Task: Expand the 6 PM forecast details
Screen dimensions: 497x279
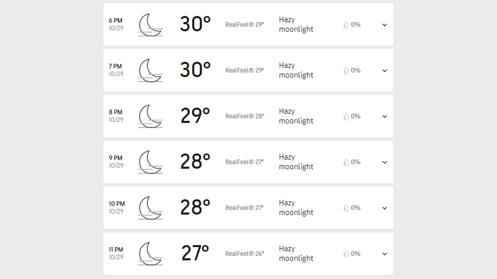Action: (384, 25)
